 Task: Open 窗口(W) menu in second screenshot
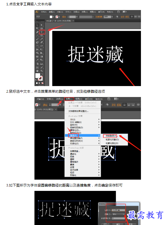pyautogui.click(x=89, y=99)
